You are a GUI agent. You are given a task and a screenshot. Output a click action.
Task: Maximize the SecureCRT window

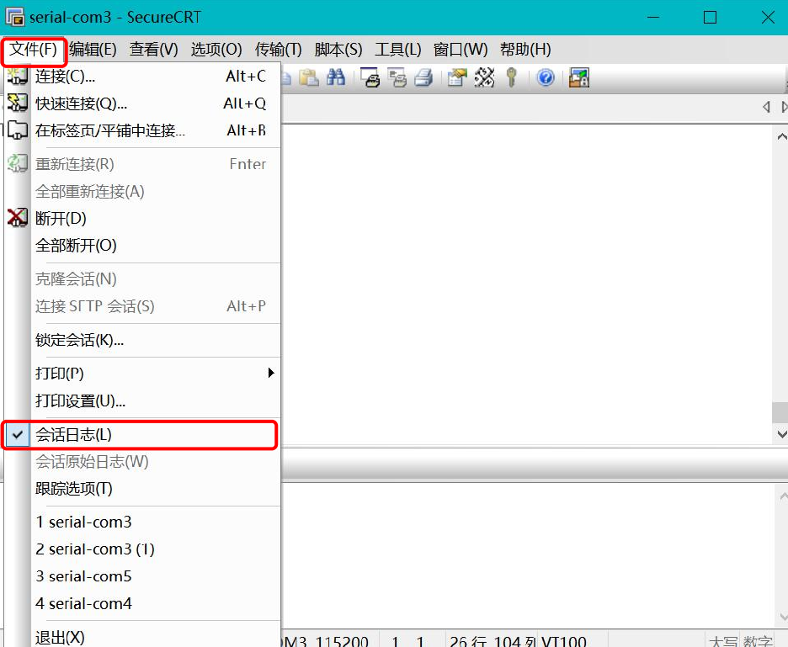(710, 18)
